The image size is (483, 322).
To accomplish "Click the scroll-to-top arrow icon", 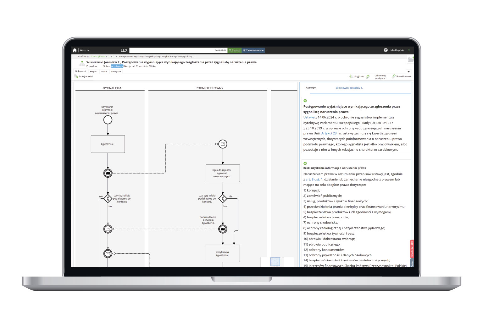I will tap(408, 72).
